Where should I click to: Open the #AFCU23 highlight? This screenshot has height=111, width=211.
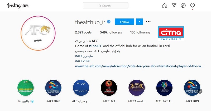click(109, 88)
